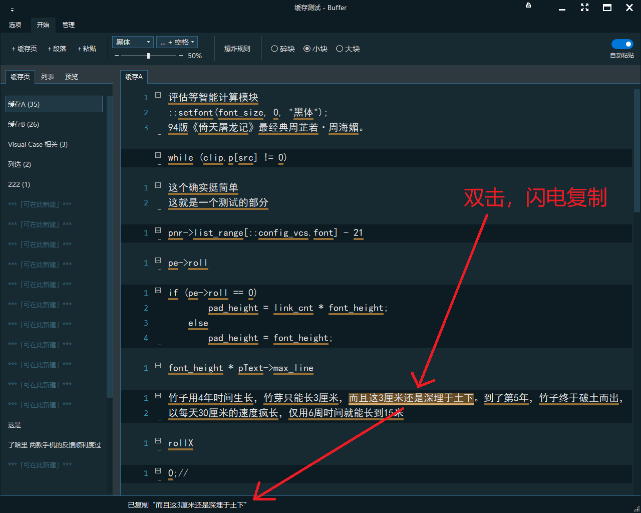Click the 爆炸规则 button
641x513 pixels.
click(237, 49)
